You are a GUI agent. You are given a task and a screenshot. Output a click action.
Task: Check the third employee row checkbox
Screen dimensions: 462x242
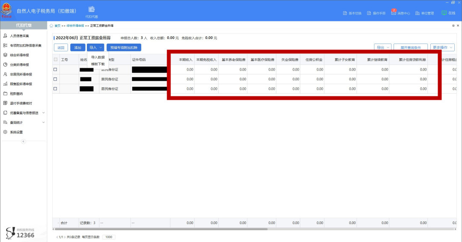click(55, 89)
